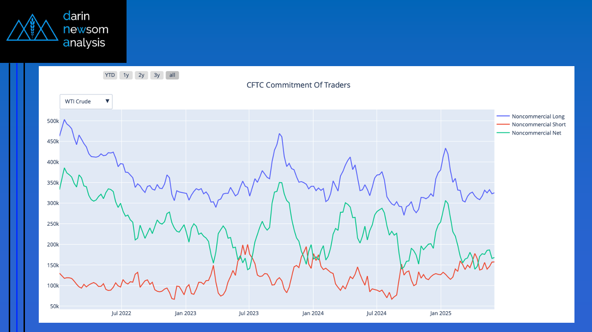Click the Jul 2022 x-axis label
The image size is (592, 332).
coord(121,314)
